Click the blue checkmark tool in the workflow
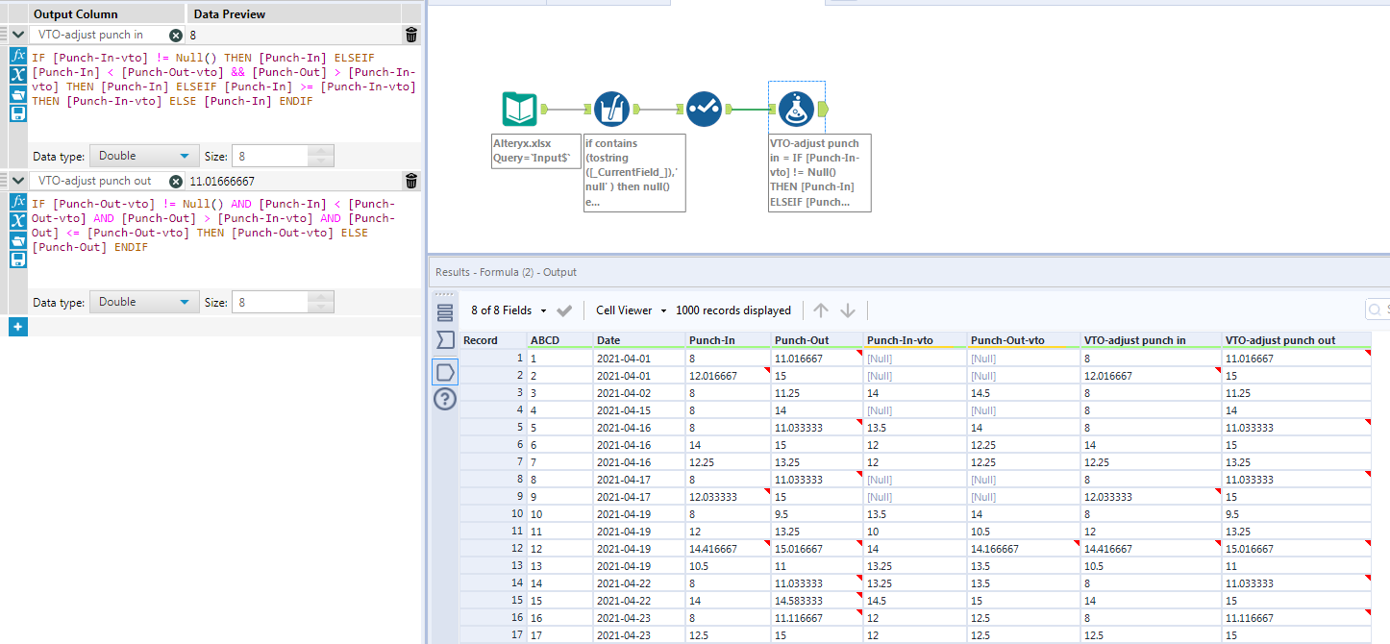The height and width of the screenshot is (644, 1390). 704,109
